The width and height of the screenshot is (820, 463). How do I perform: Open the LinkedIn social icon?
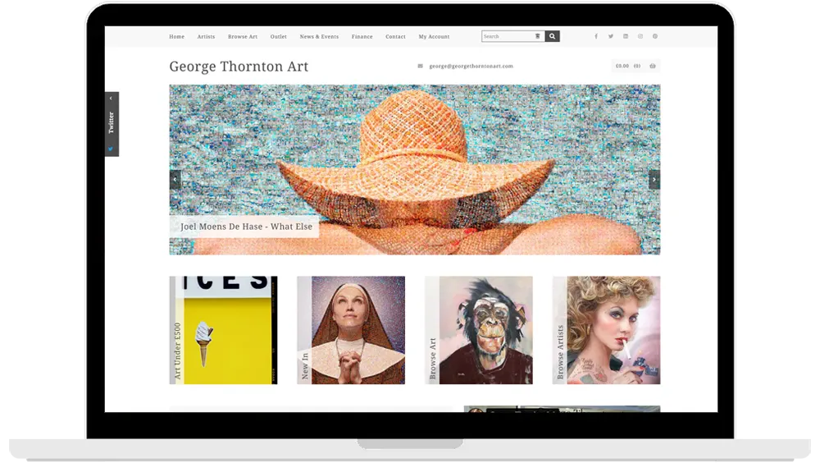[626, 37]
